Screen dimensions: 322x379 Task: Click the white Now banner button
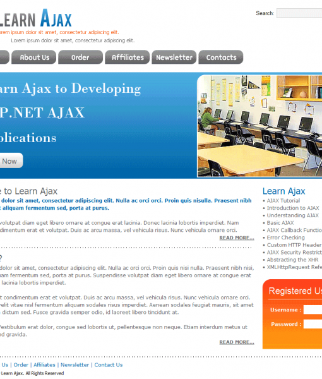click(11, 160)
